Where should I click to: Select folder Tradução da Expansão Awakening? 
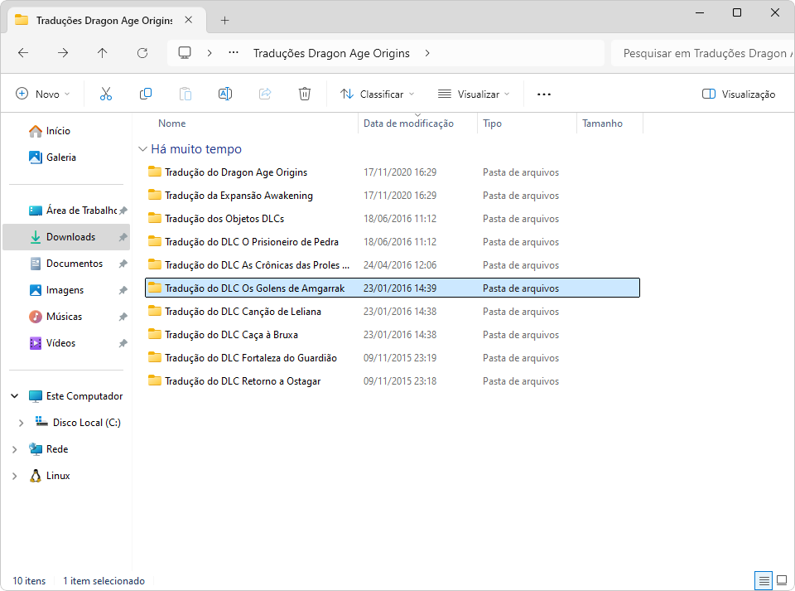click(x=393, y=196)
